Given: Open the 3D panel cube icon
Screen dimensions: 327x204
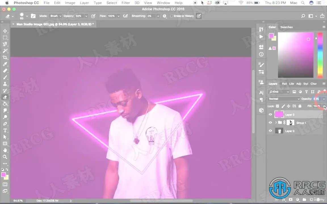Looking at the screenshot, I should (x=261, y=110).
